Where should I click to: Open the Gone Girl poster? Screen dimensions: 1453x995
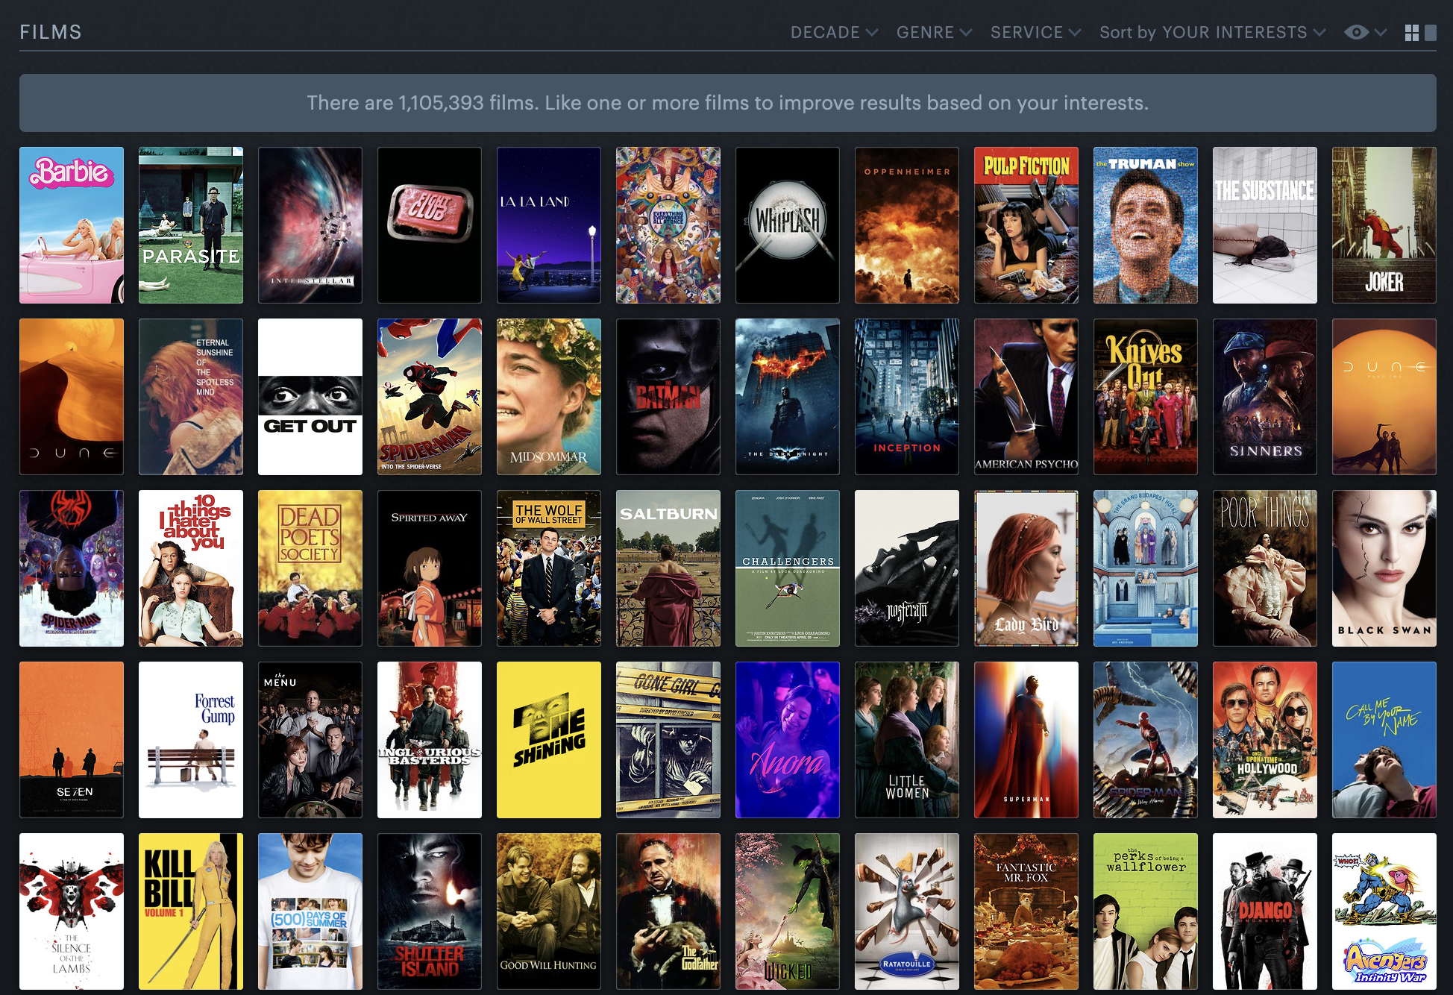click(x=668, y=740)
